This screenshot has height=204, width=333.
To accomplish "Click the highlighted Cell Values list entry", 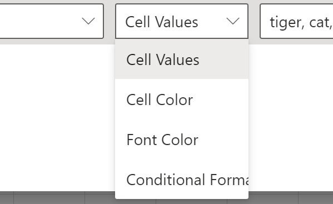I will pos(182,59).
